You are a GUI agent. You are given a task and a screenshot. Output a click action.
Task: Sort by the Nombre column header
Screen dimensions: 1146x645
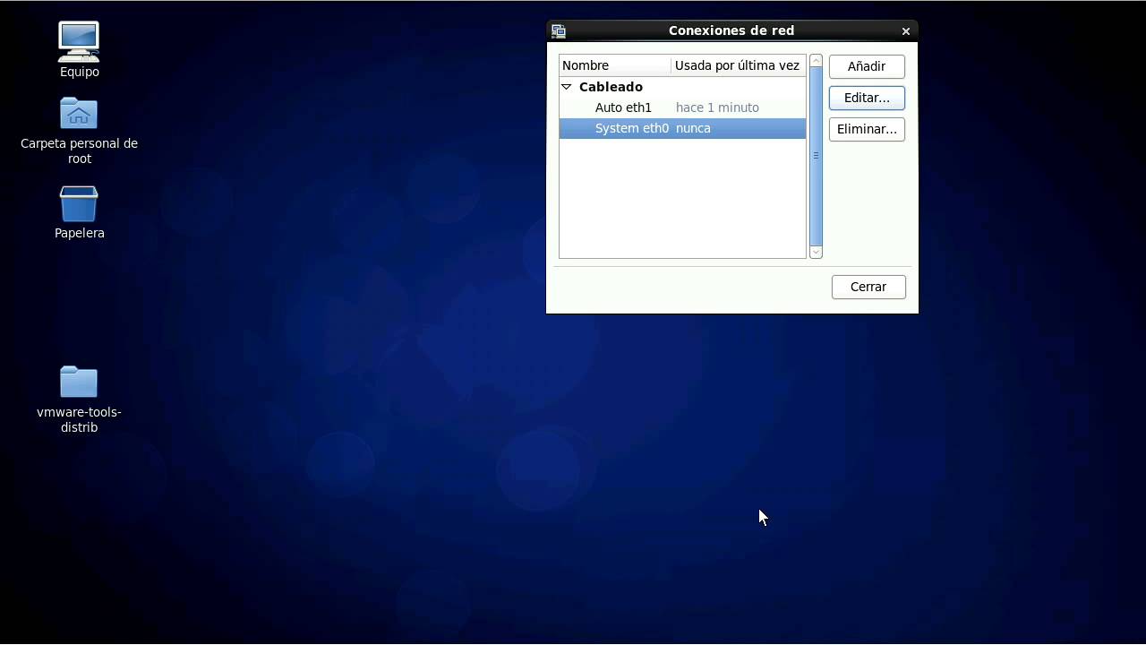pos(615,65)
